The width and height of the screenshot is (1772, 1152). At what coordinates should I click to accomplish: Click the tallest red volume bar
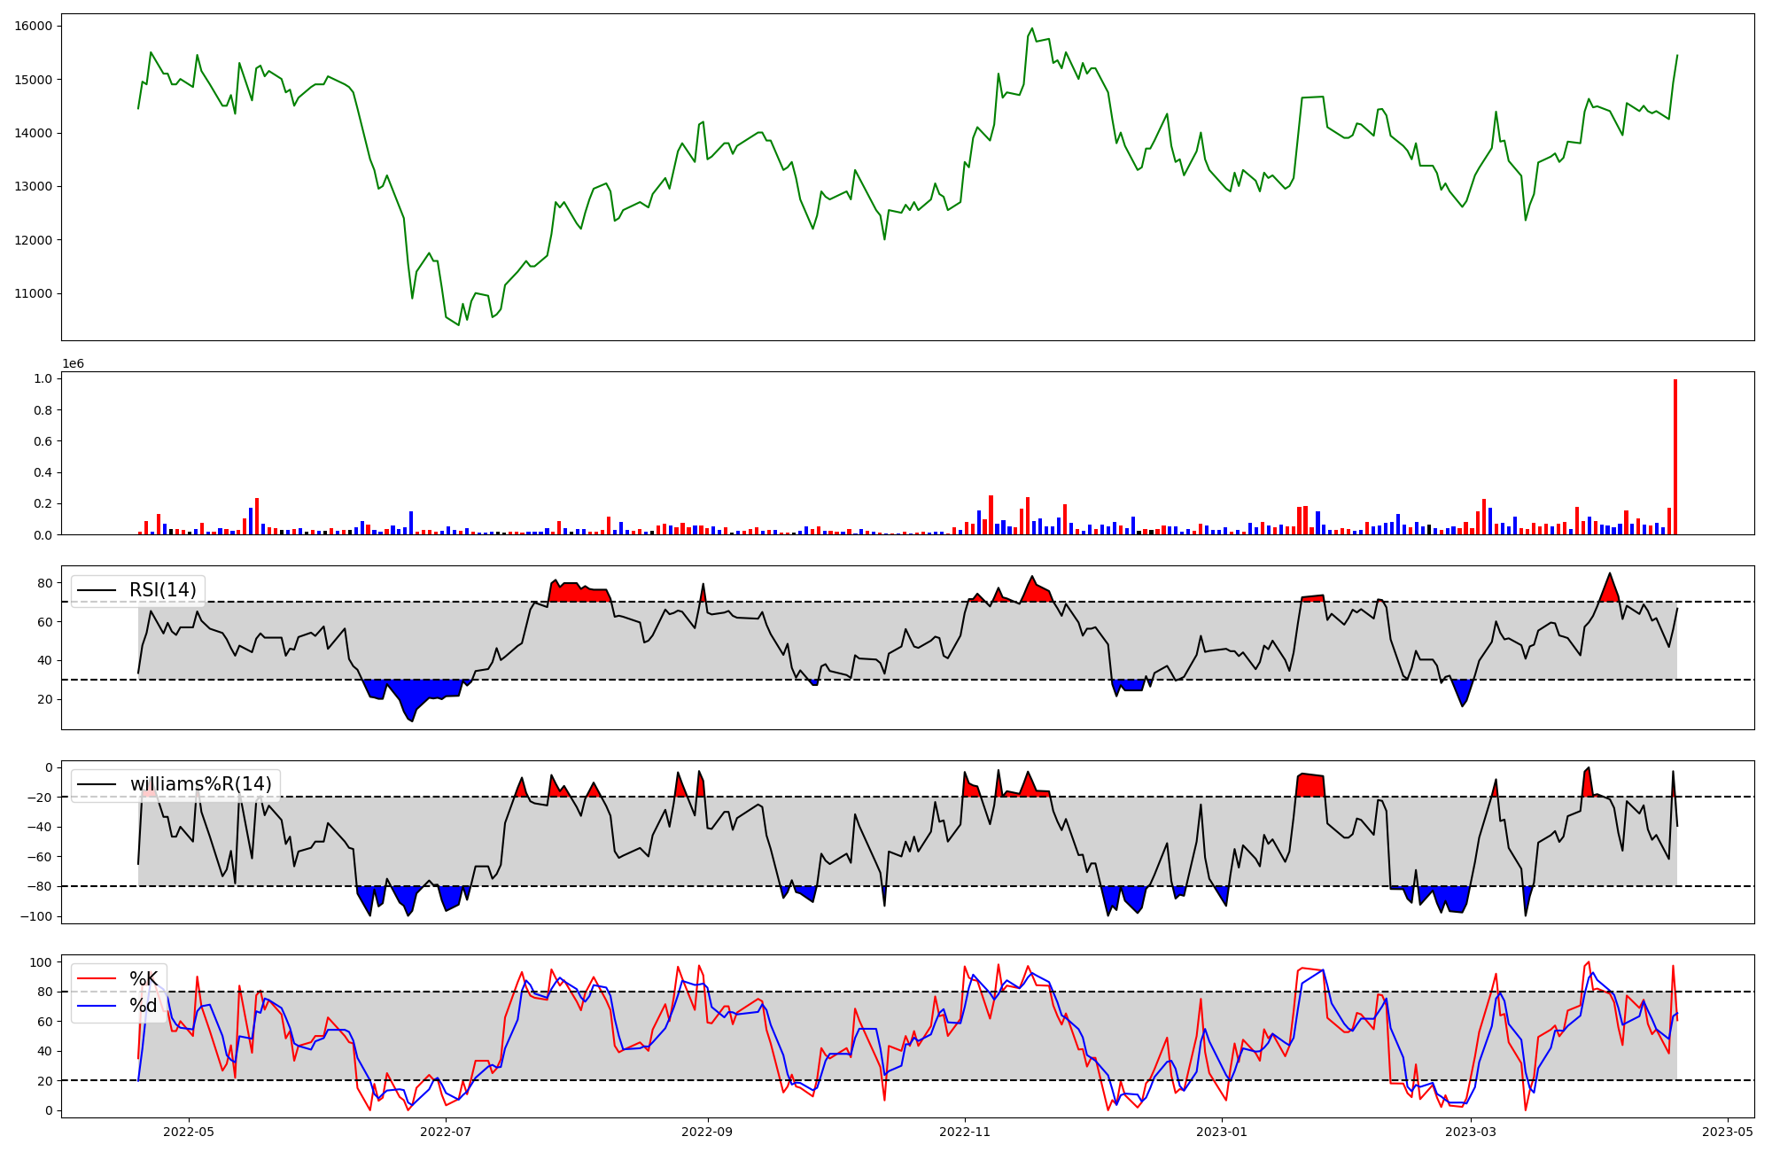pyautogui.click(x=1675, y=456)
